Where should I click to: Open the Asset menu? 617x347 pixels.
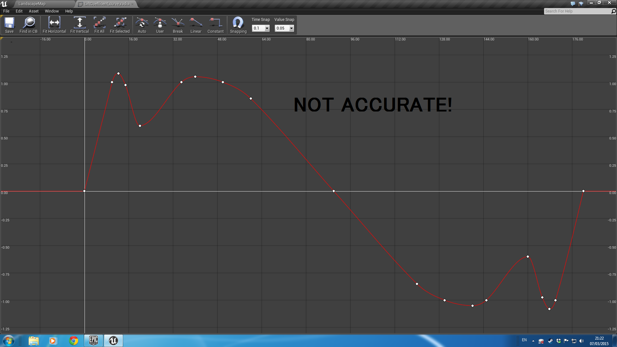point(33,11)
